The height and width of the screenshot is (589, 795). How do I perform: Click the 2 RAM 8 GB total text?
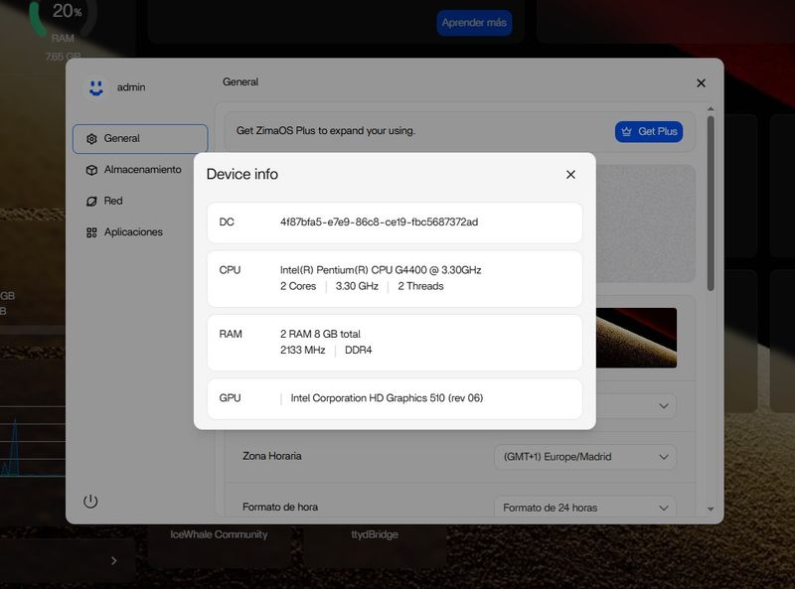pyautogui.click(x=320, y=334)
